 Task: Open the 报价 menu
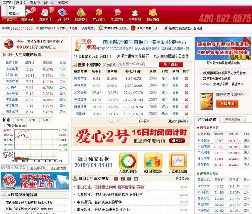tap(21, 2)
